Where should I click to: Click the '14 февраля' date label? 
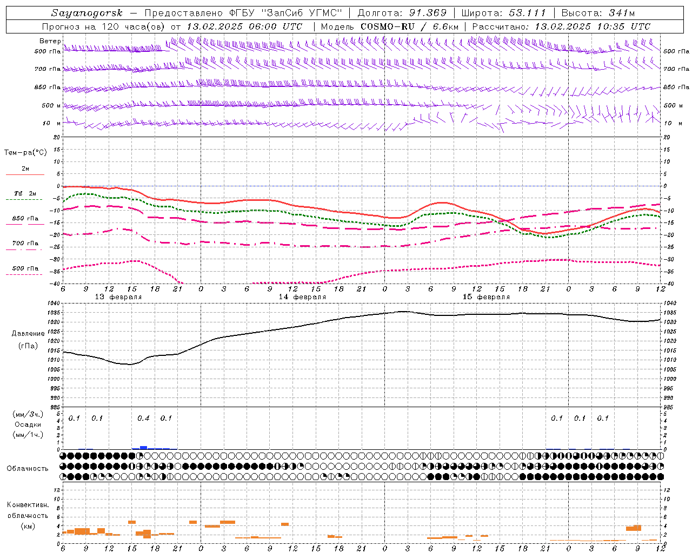(x=302, y=297)
